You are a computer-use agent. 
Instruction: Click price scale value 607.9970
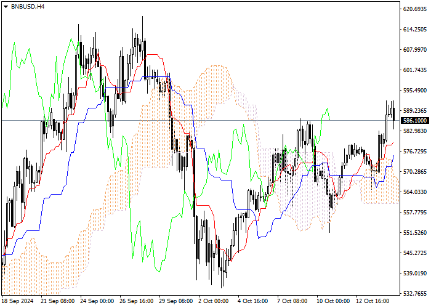(414, 50)
